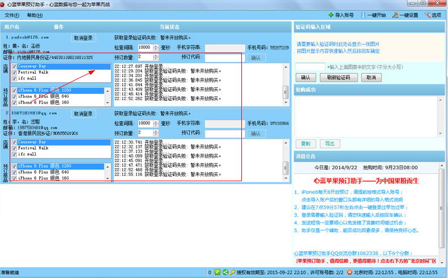Increase 检查间隔 spinner for account 1

tap(156, 46)
